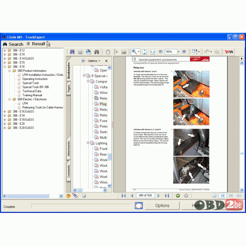
Task: Click the paperclip attachments icon
Action: pyautogui.click(x=75, y=196)
